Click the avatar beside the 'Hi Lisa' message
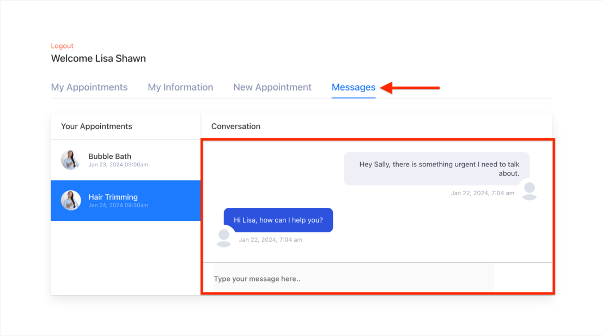This screenshot has height=336, width=602. tap(224, 238)
